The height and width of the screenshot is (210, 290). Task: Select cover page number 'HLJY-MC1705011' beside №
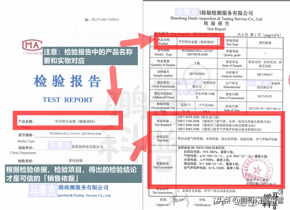pos(105,20)
